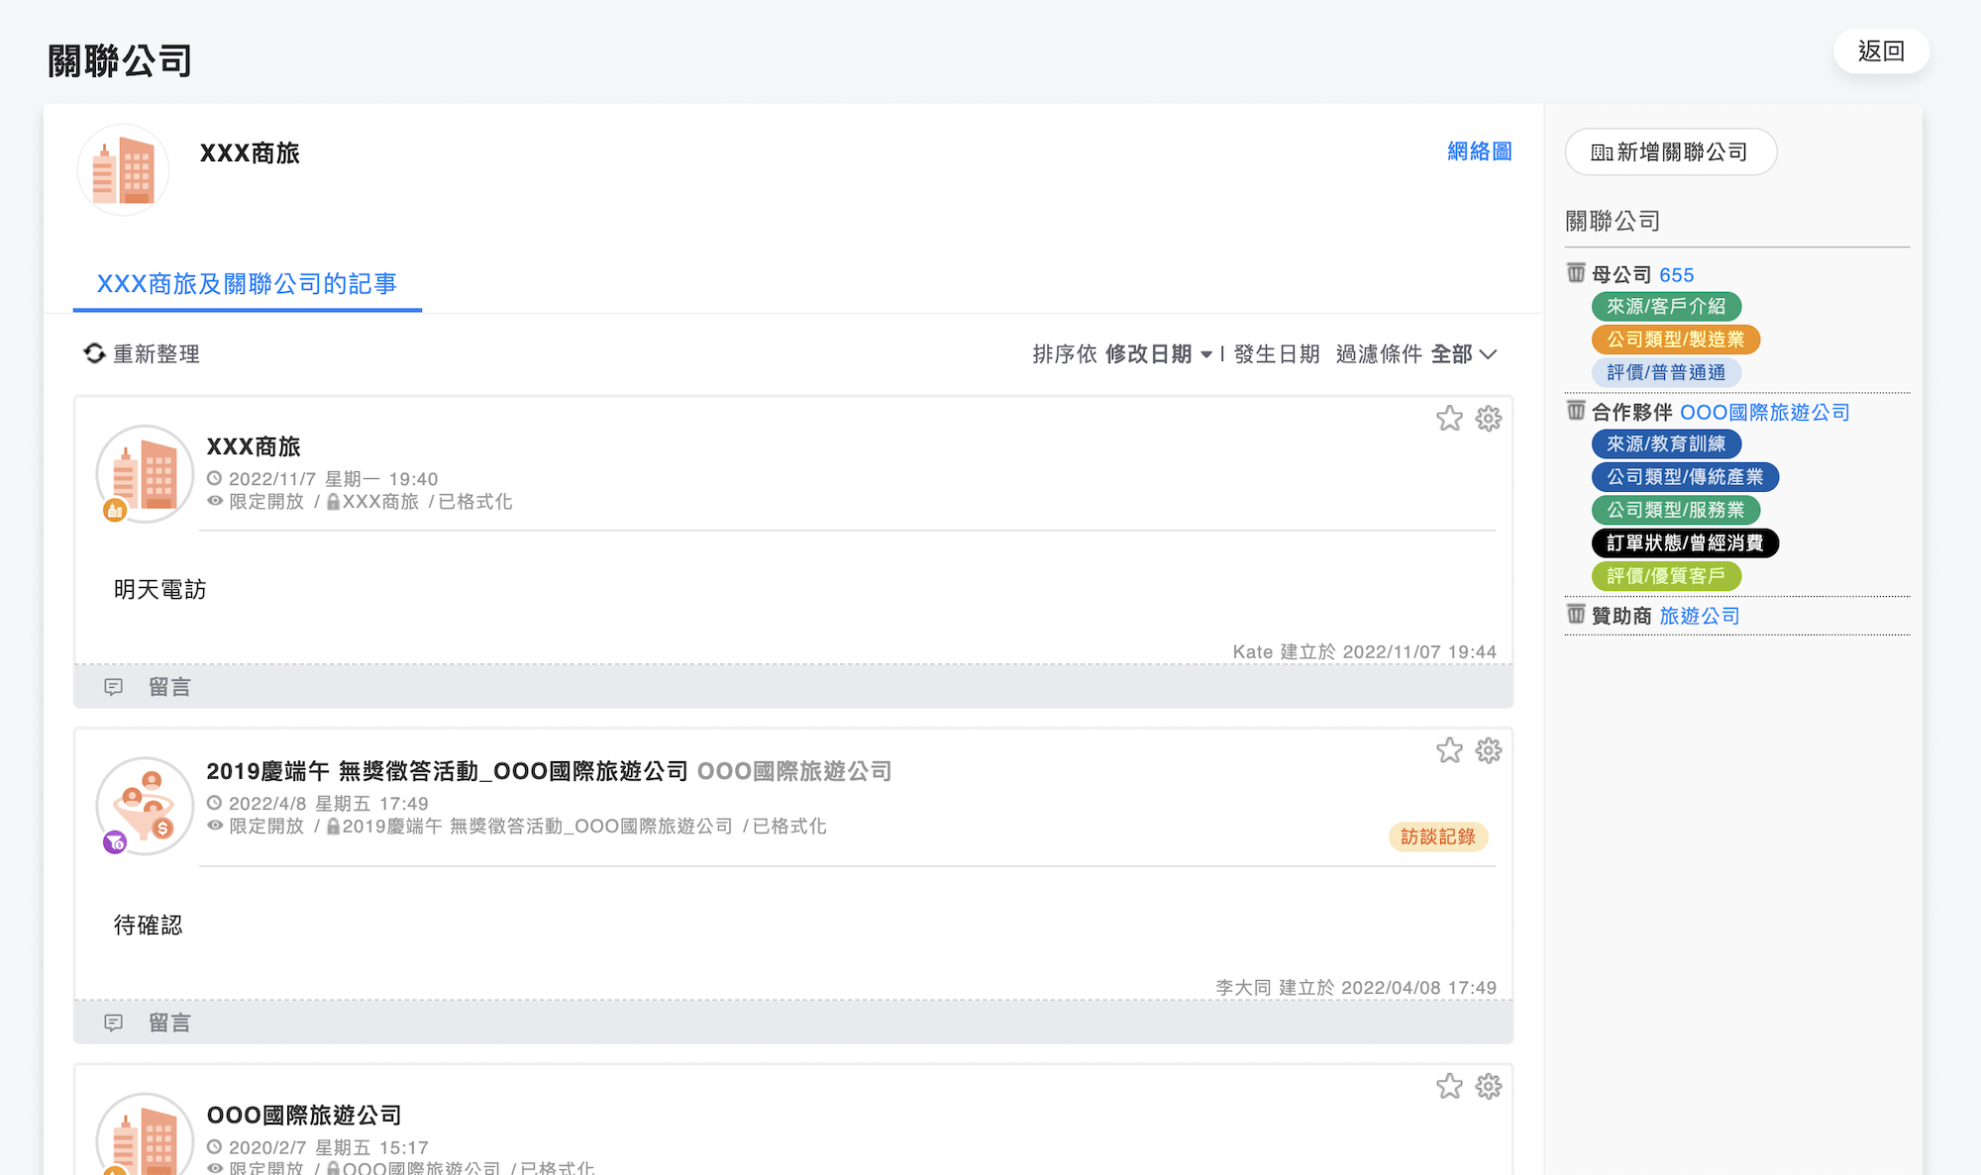Delete the 合作夥伴 relation with trash icon
This screenshot has height=1175, width=1981.
click(x=1576, y=411)
